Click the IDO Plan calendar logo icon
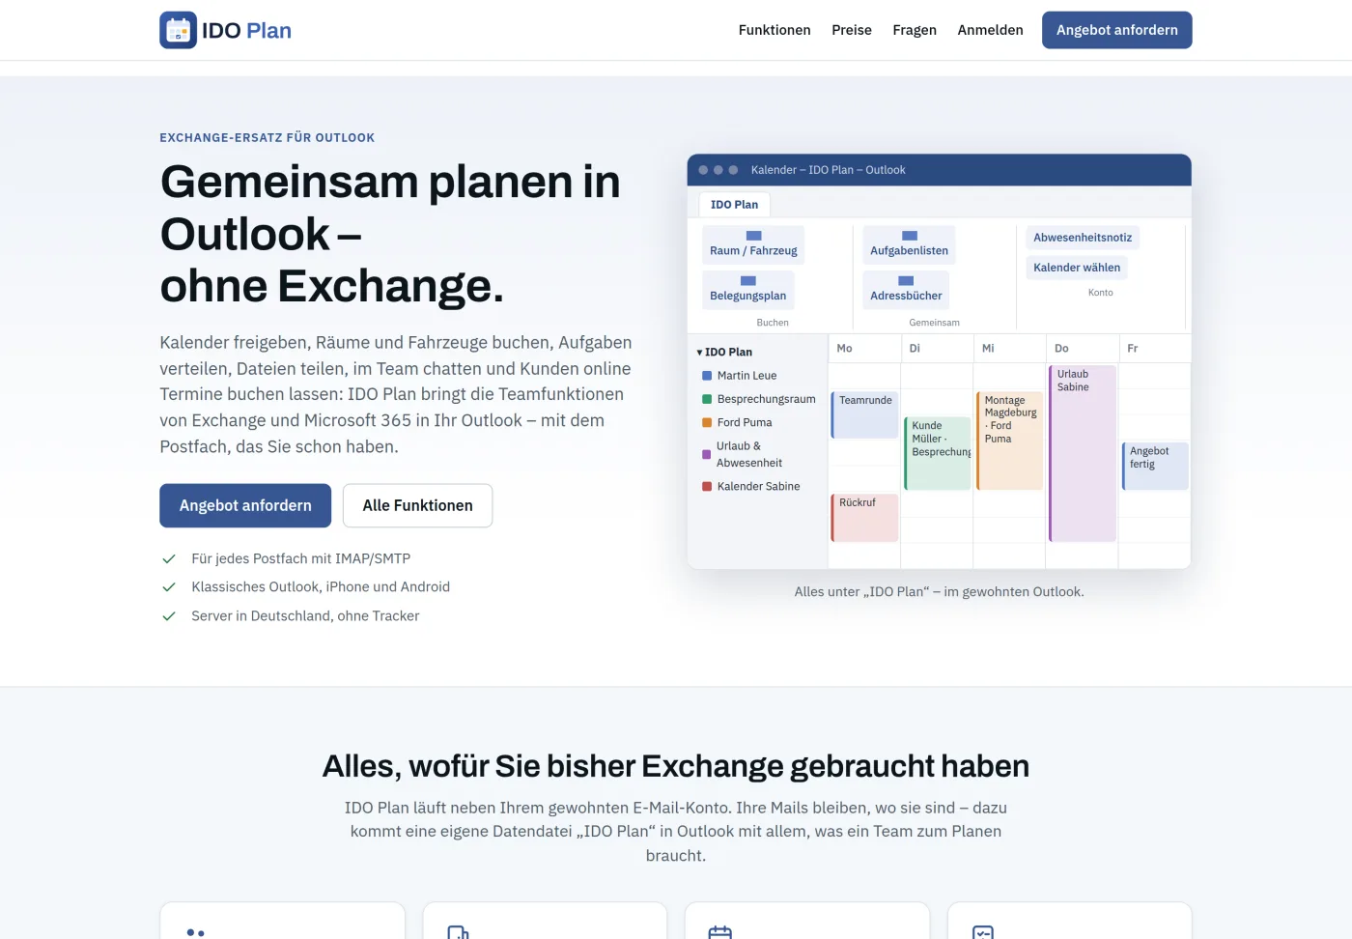 [179, 30]
